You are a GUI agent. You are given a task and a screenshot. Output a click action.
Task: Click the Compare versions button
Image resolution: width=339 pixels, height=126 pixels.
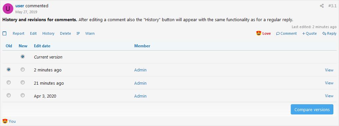(312, 109)
